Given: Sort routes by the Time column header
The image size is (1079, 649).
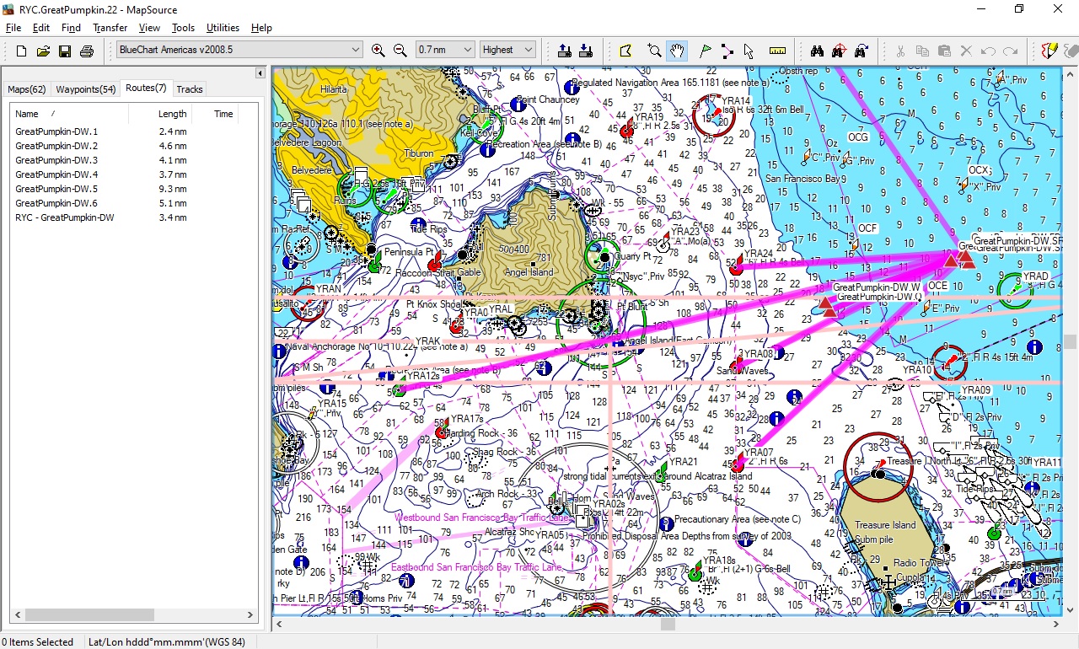Looking at the screenshot, I should [215, 114].
